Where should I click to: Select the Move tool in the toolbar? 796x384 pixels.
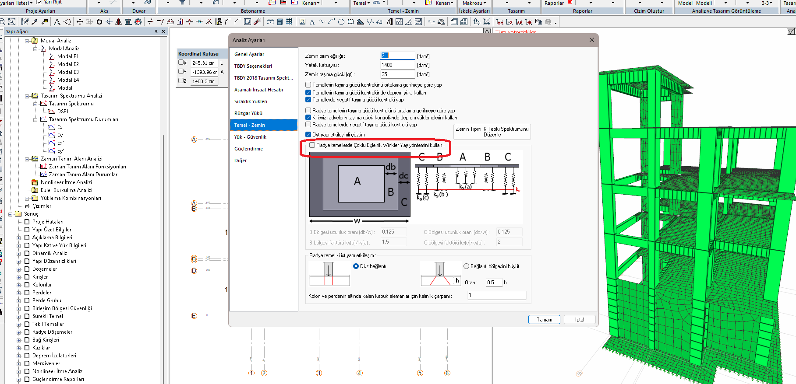tap(79, 21)
